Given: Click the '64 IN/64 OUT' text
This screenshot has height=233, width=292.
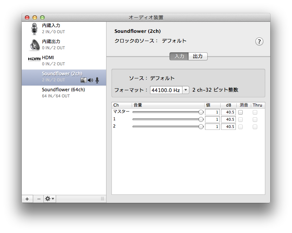Looking at the screenshot, I should coord(56,96).
